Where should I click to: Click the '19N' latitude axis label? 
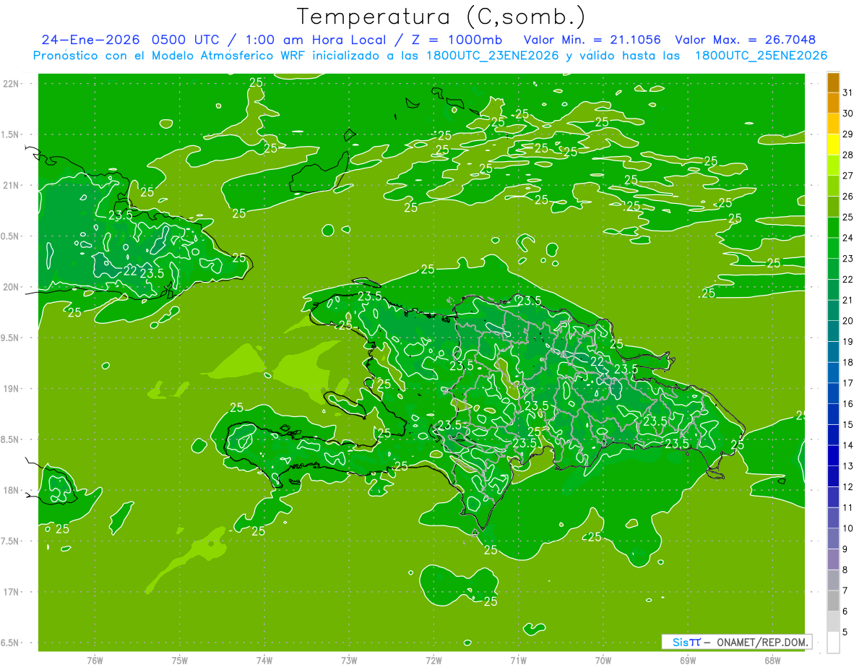pyautogui.click(x=11, y=388)
